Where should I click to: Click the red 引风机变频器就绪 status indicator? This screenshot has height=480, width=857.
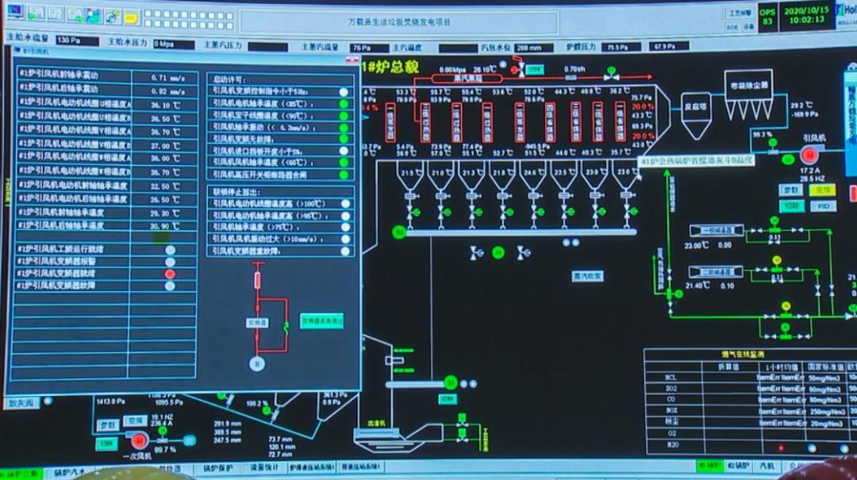[170, 274]
